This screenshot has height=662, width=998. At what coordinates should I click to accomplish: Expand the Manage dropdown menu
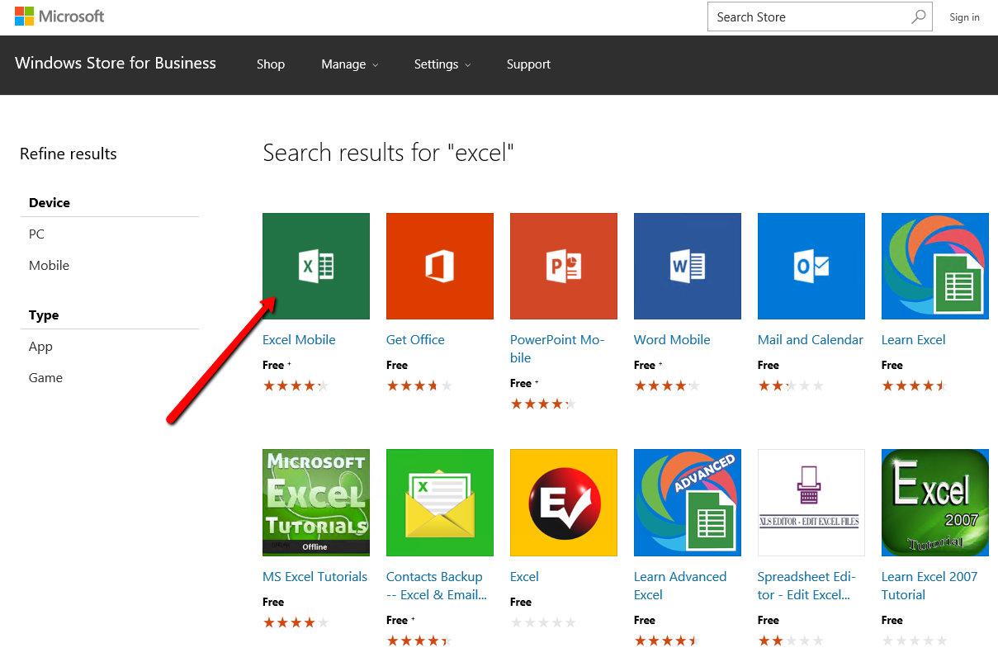point(349,64)
